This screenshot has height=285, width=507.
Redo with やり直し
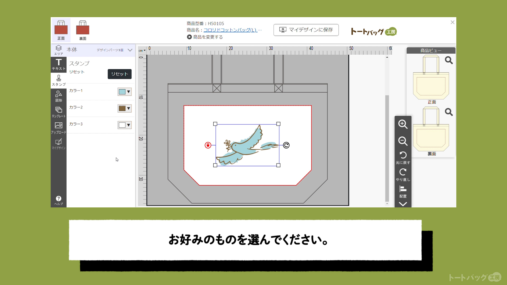(x=403, y=175)
